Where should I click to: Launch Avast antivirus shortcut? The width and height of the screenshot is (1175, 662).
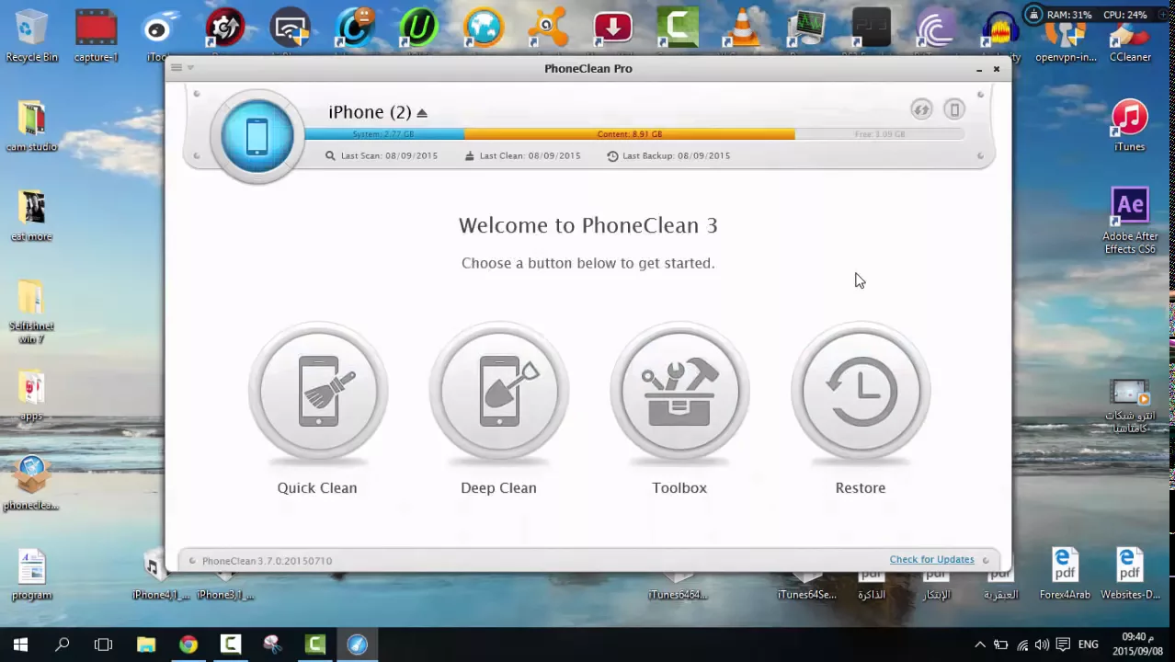(x=548, y=29)
